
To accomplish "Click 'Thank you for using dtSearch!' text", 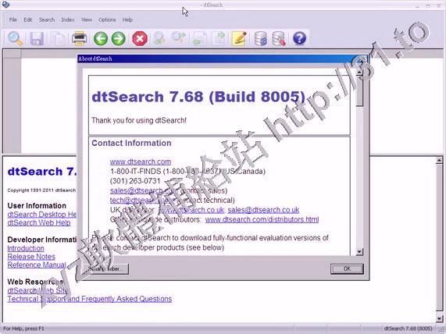I will click(139, 120).
